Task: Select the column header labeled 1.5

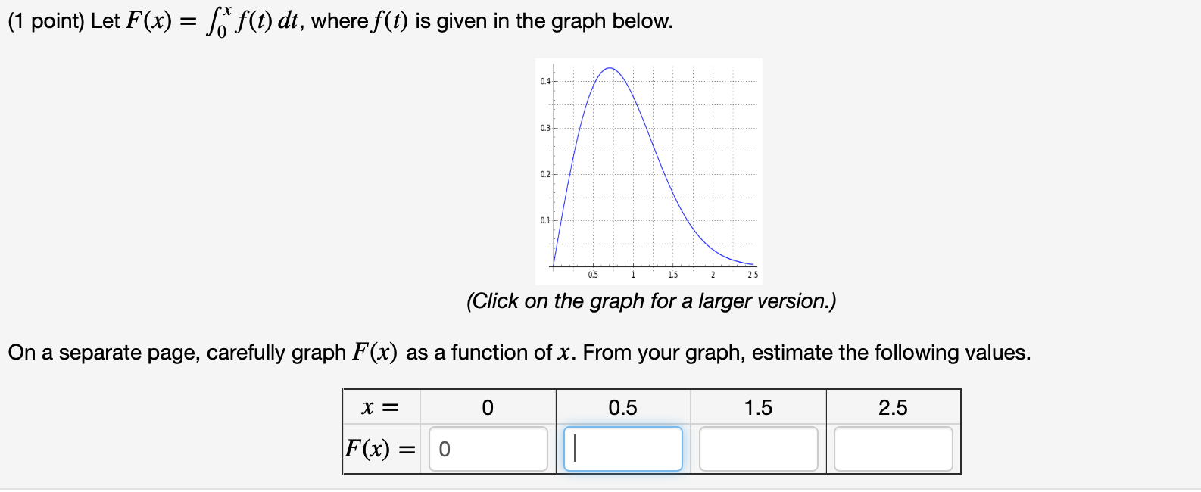Action: click(758, 408)
